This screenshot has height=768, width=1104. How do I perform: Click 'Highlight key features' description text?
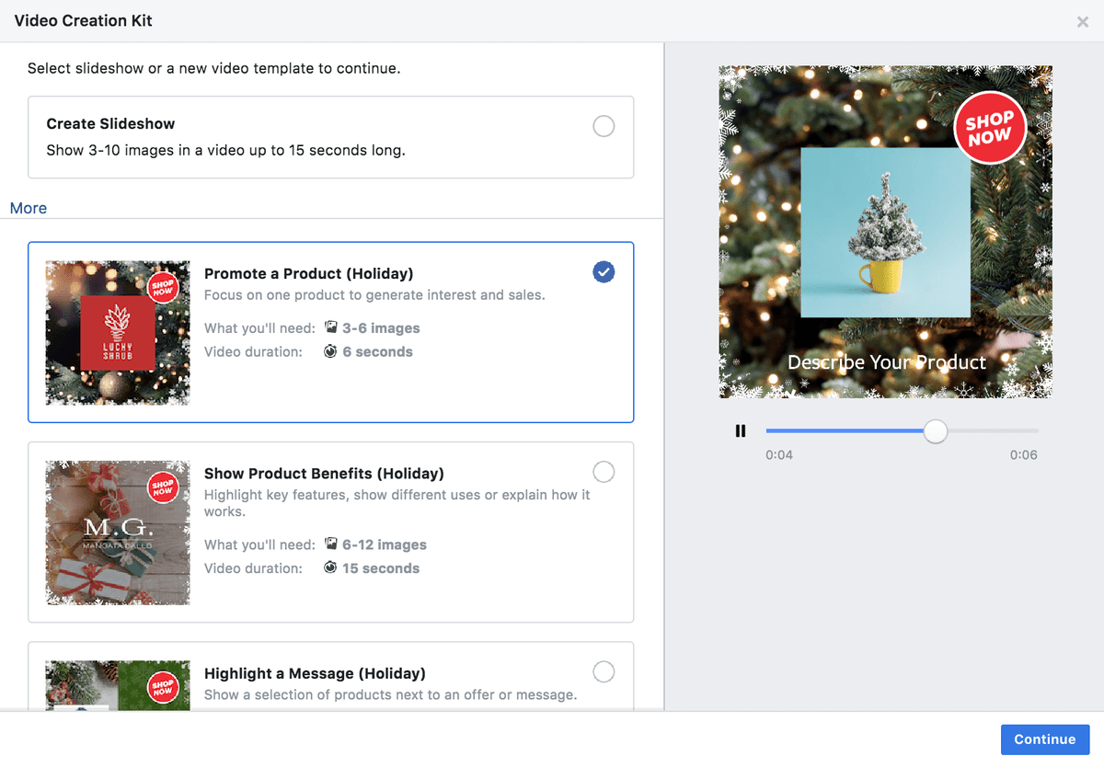click(x=397, y=502)
